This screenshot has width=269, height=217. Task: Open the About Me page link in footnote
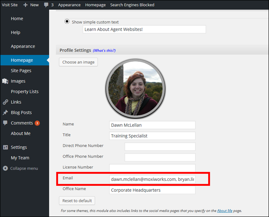pos(225,211)
